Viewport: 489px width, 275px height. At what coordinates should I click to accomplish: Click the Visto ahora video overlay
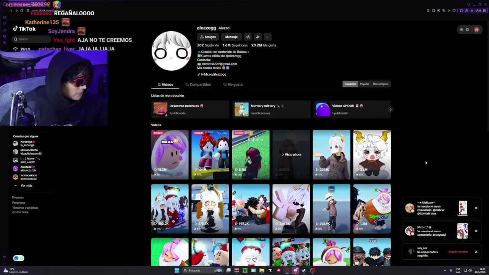tap(291, 155)
